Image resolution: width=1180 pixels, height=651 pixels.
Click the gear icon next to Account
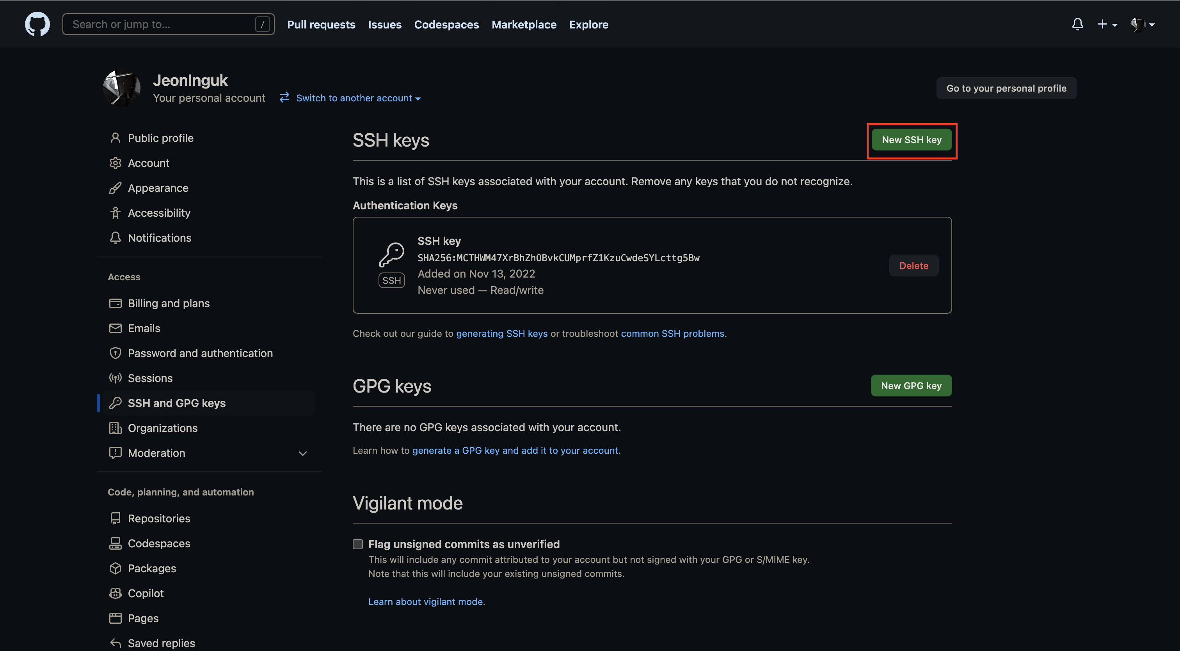(x=116, y=163)
